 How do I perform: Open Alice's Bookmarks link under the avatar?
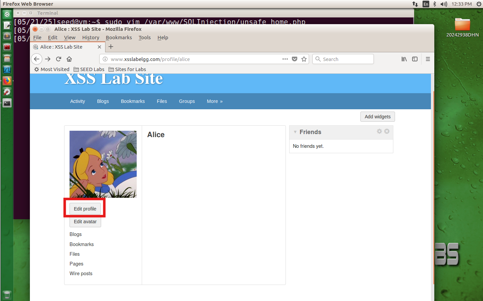(82, 244)
